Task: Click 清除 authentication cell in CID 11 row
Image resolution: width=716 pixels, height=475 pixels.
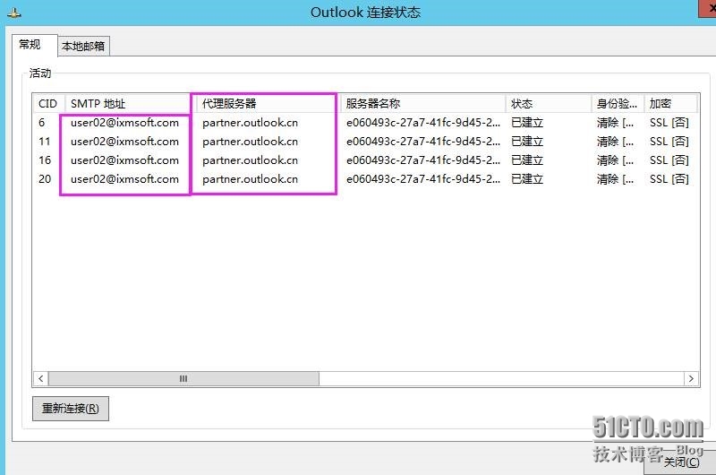Action: point(615,142)
